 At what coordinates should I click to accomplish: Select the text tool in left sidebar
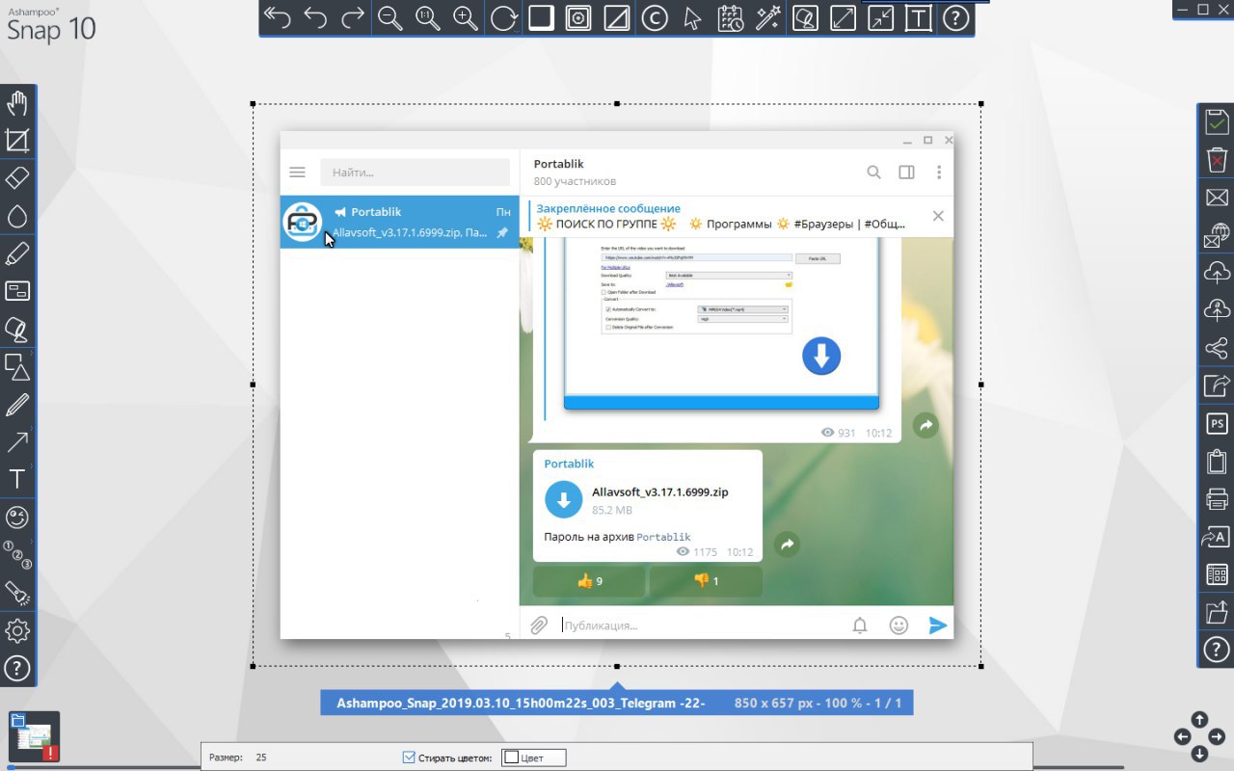(x=17, y=479)
